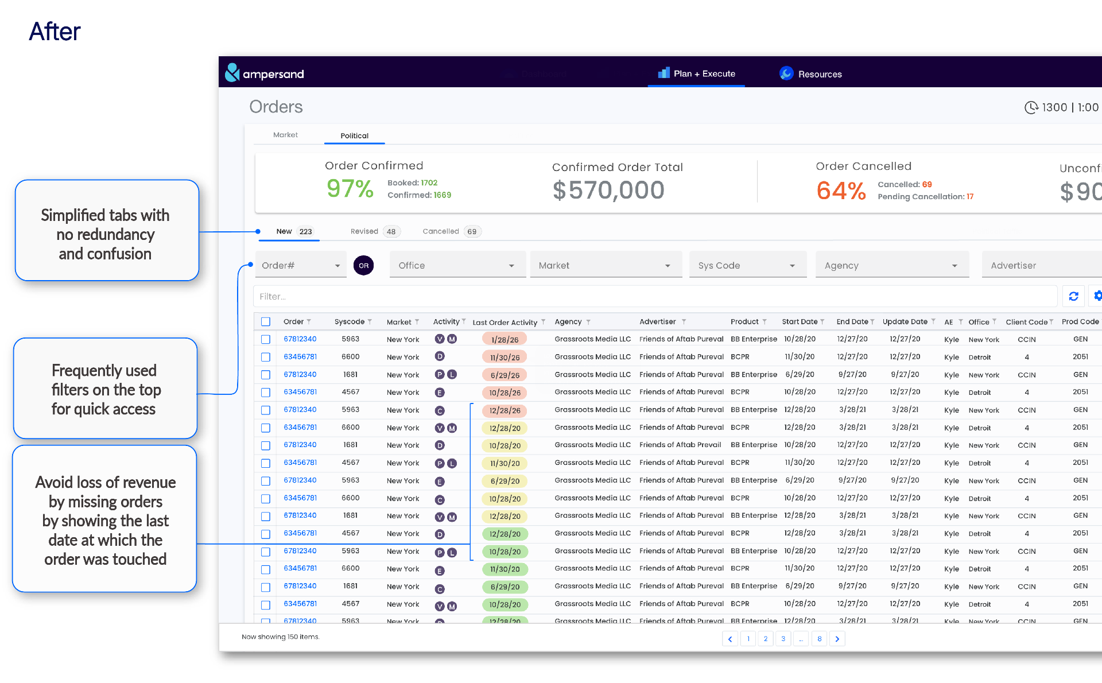
Task: Open the Agency filter dropdown
Action: (x=892, y=265)
